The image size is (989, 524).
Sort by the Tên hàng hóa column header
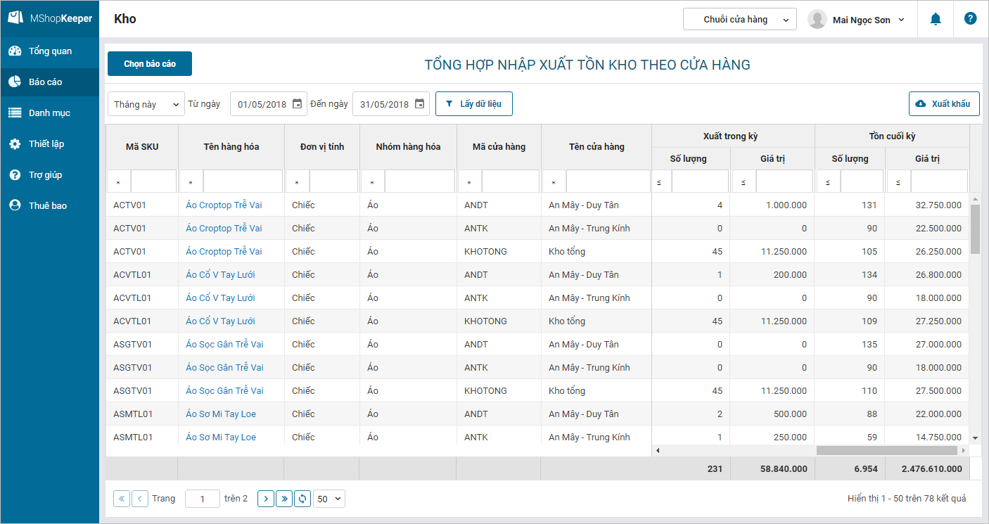(x=231, y=147)
